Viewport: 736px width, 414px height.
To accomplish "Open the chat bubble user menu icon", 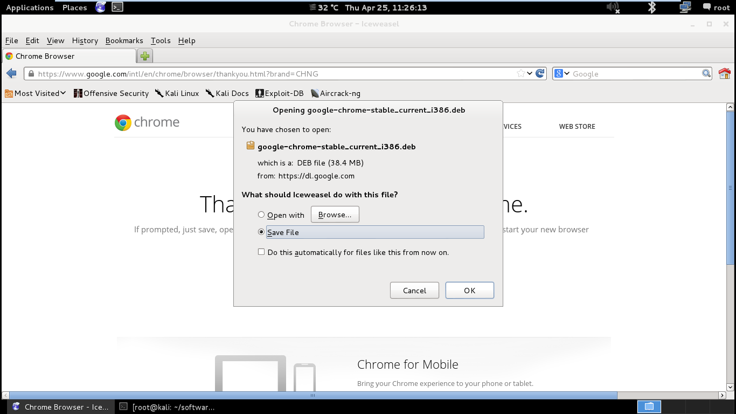I will point(707,7).
